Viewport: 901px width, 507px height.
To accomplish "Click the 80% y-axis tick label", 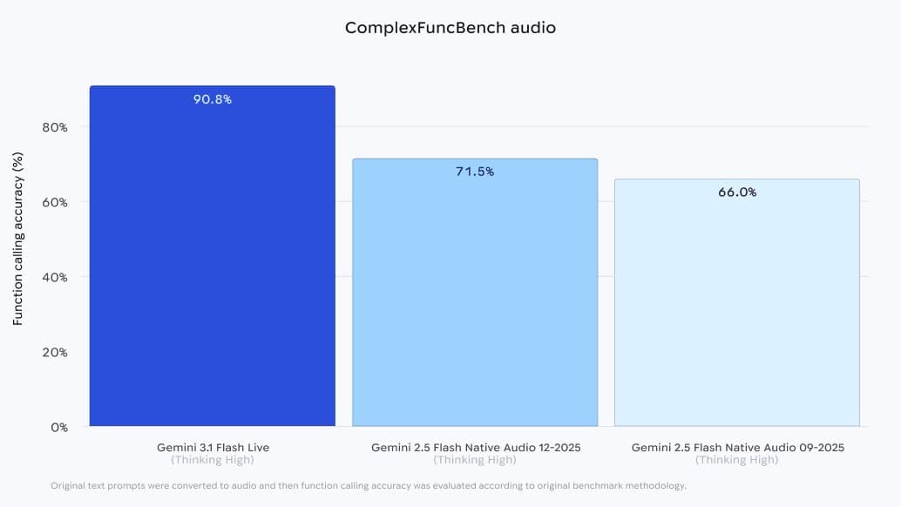I will tap(55, 127).
